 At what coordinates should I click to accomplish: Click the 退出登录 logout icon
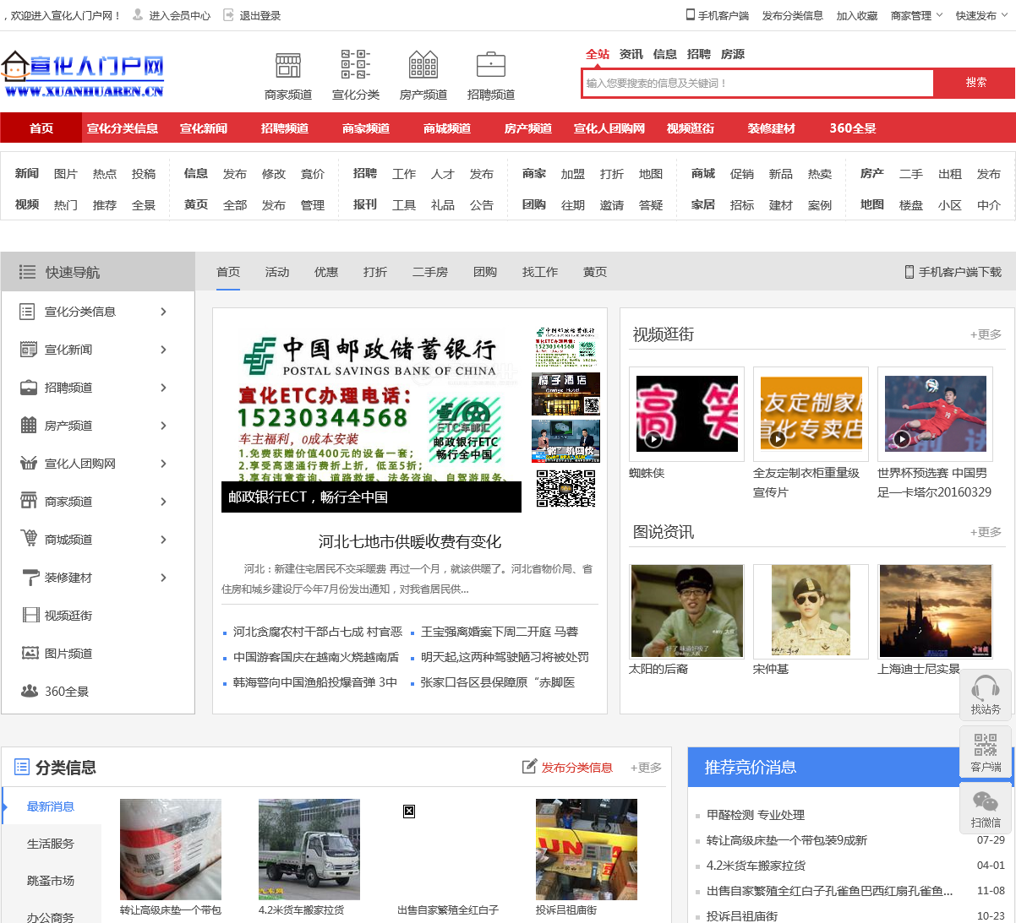(x=228, y=15)
